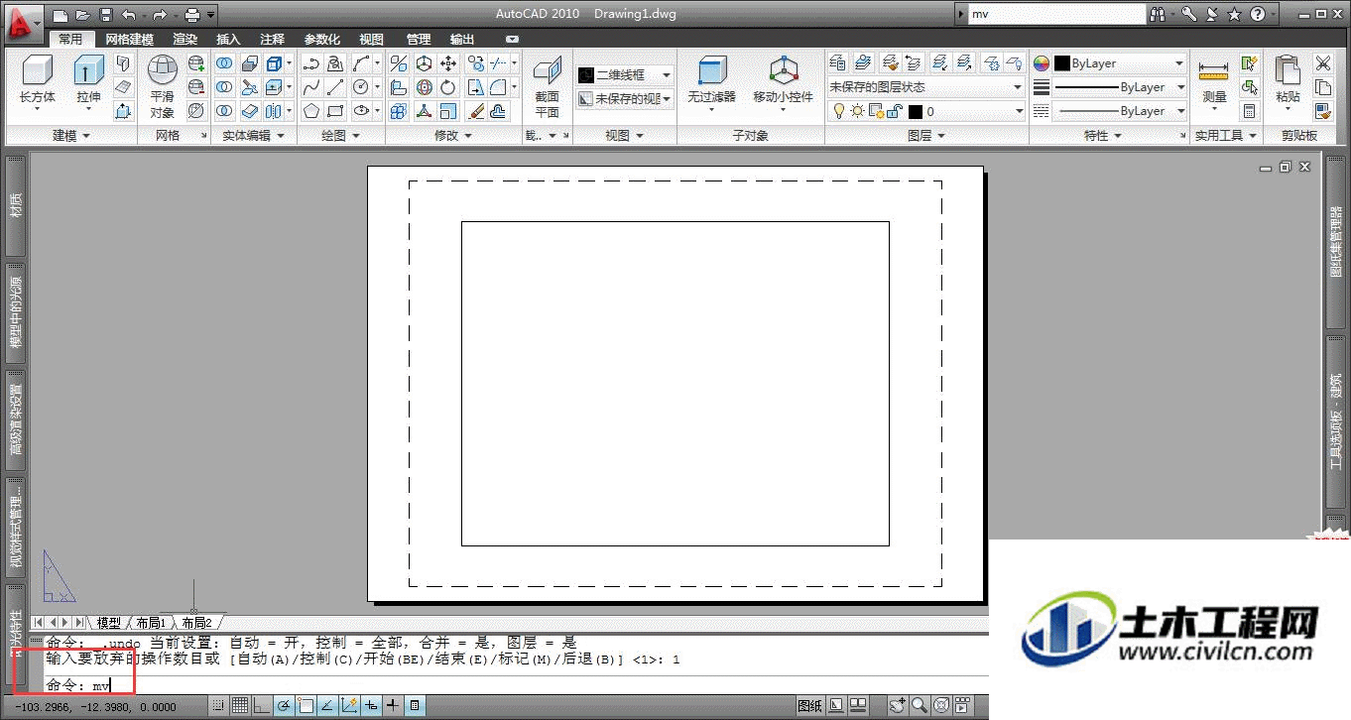The height and width of the screenshot is (720, 1351).
Task: Open the help question mark icon
Action: pos(1258,15)
